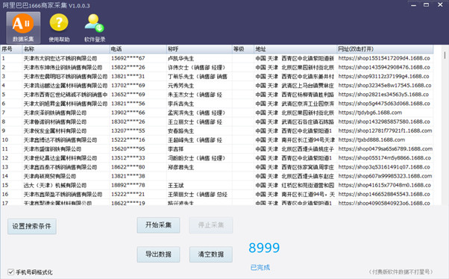This screenshot has width=449, height=279.
Task: Select row 天津市宏晨明阳不锈钢销售有限公司
Action: pyautogui.click(x=217, y=77)
